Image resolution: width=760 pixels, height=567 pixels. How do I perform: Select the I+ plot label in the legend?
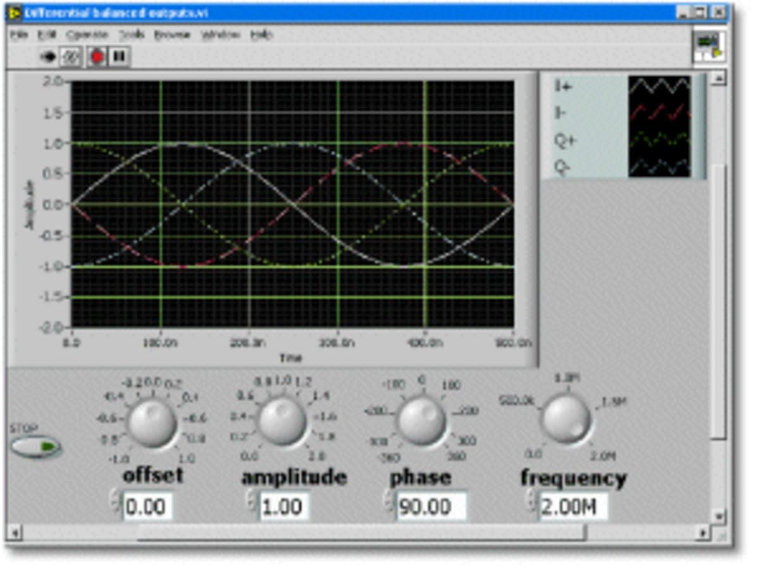[560, 85]
